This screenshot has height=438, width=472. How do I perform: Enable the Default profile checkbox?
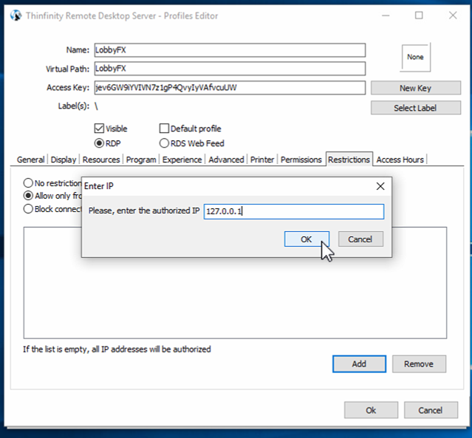point(165,129)
